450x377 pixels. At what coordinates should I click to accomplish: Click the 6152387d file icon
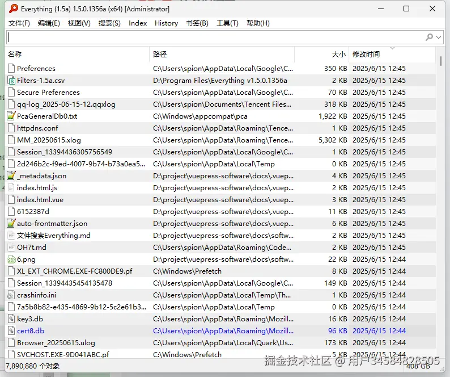coord(11,212)
